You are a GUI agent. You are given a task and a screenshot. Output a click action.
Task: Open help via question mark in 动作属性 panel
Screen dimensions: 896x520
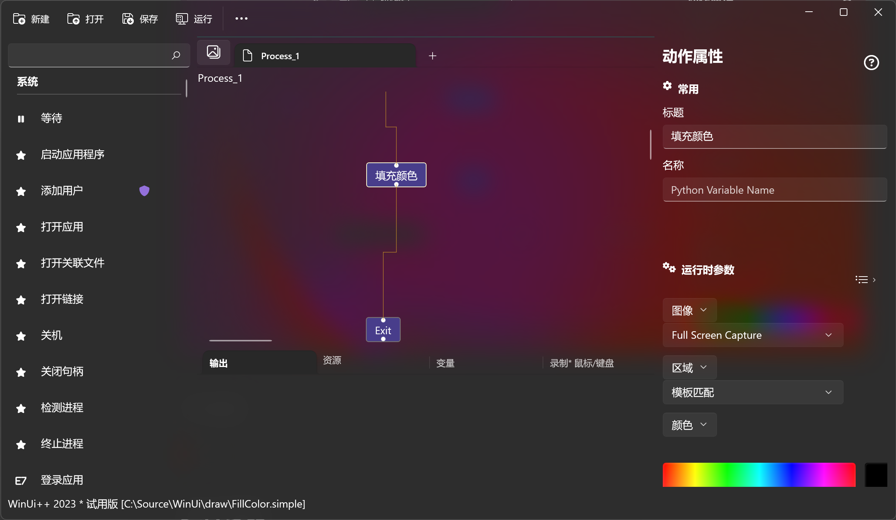[x=872, y=63]
